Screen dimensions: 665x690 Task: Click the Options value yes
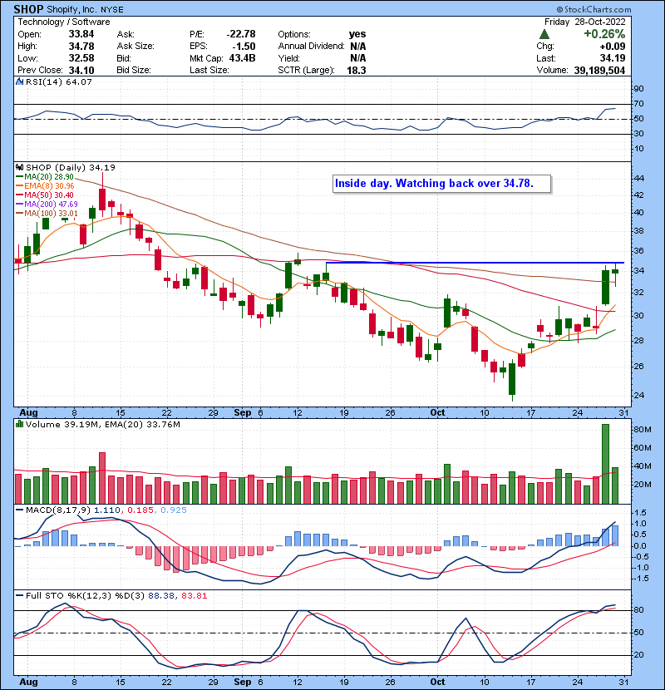(x=357, y=34)
